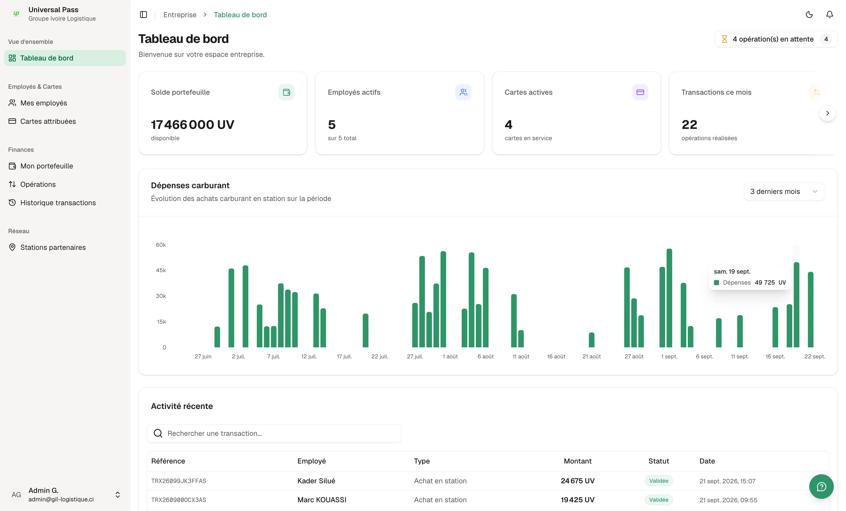
Task: Click the Universal Pass logo
Action: click(16, 14)
